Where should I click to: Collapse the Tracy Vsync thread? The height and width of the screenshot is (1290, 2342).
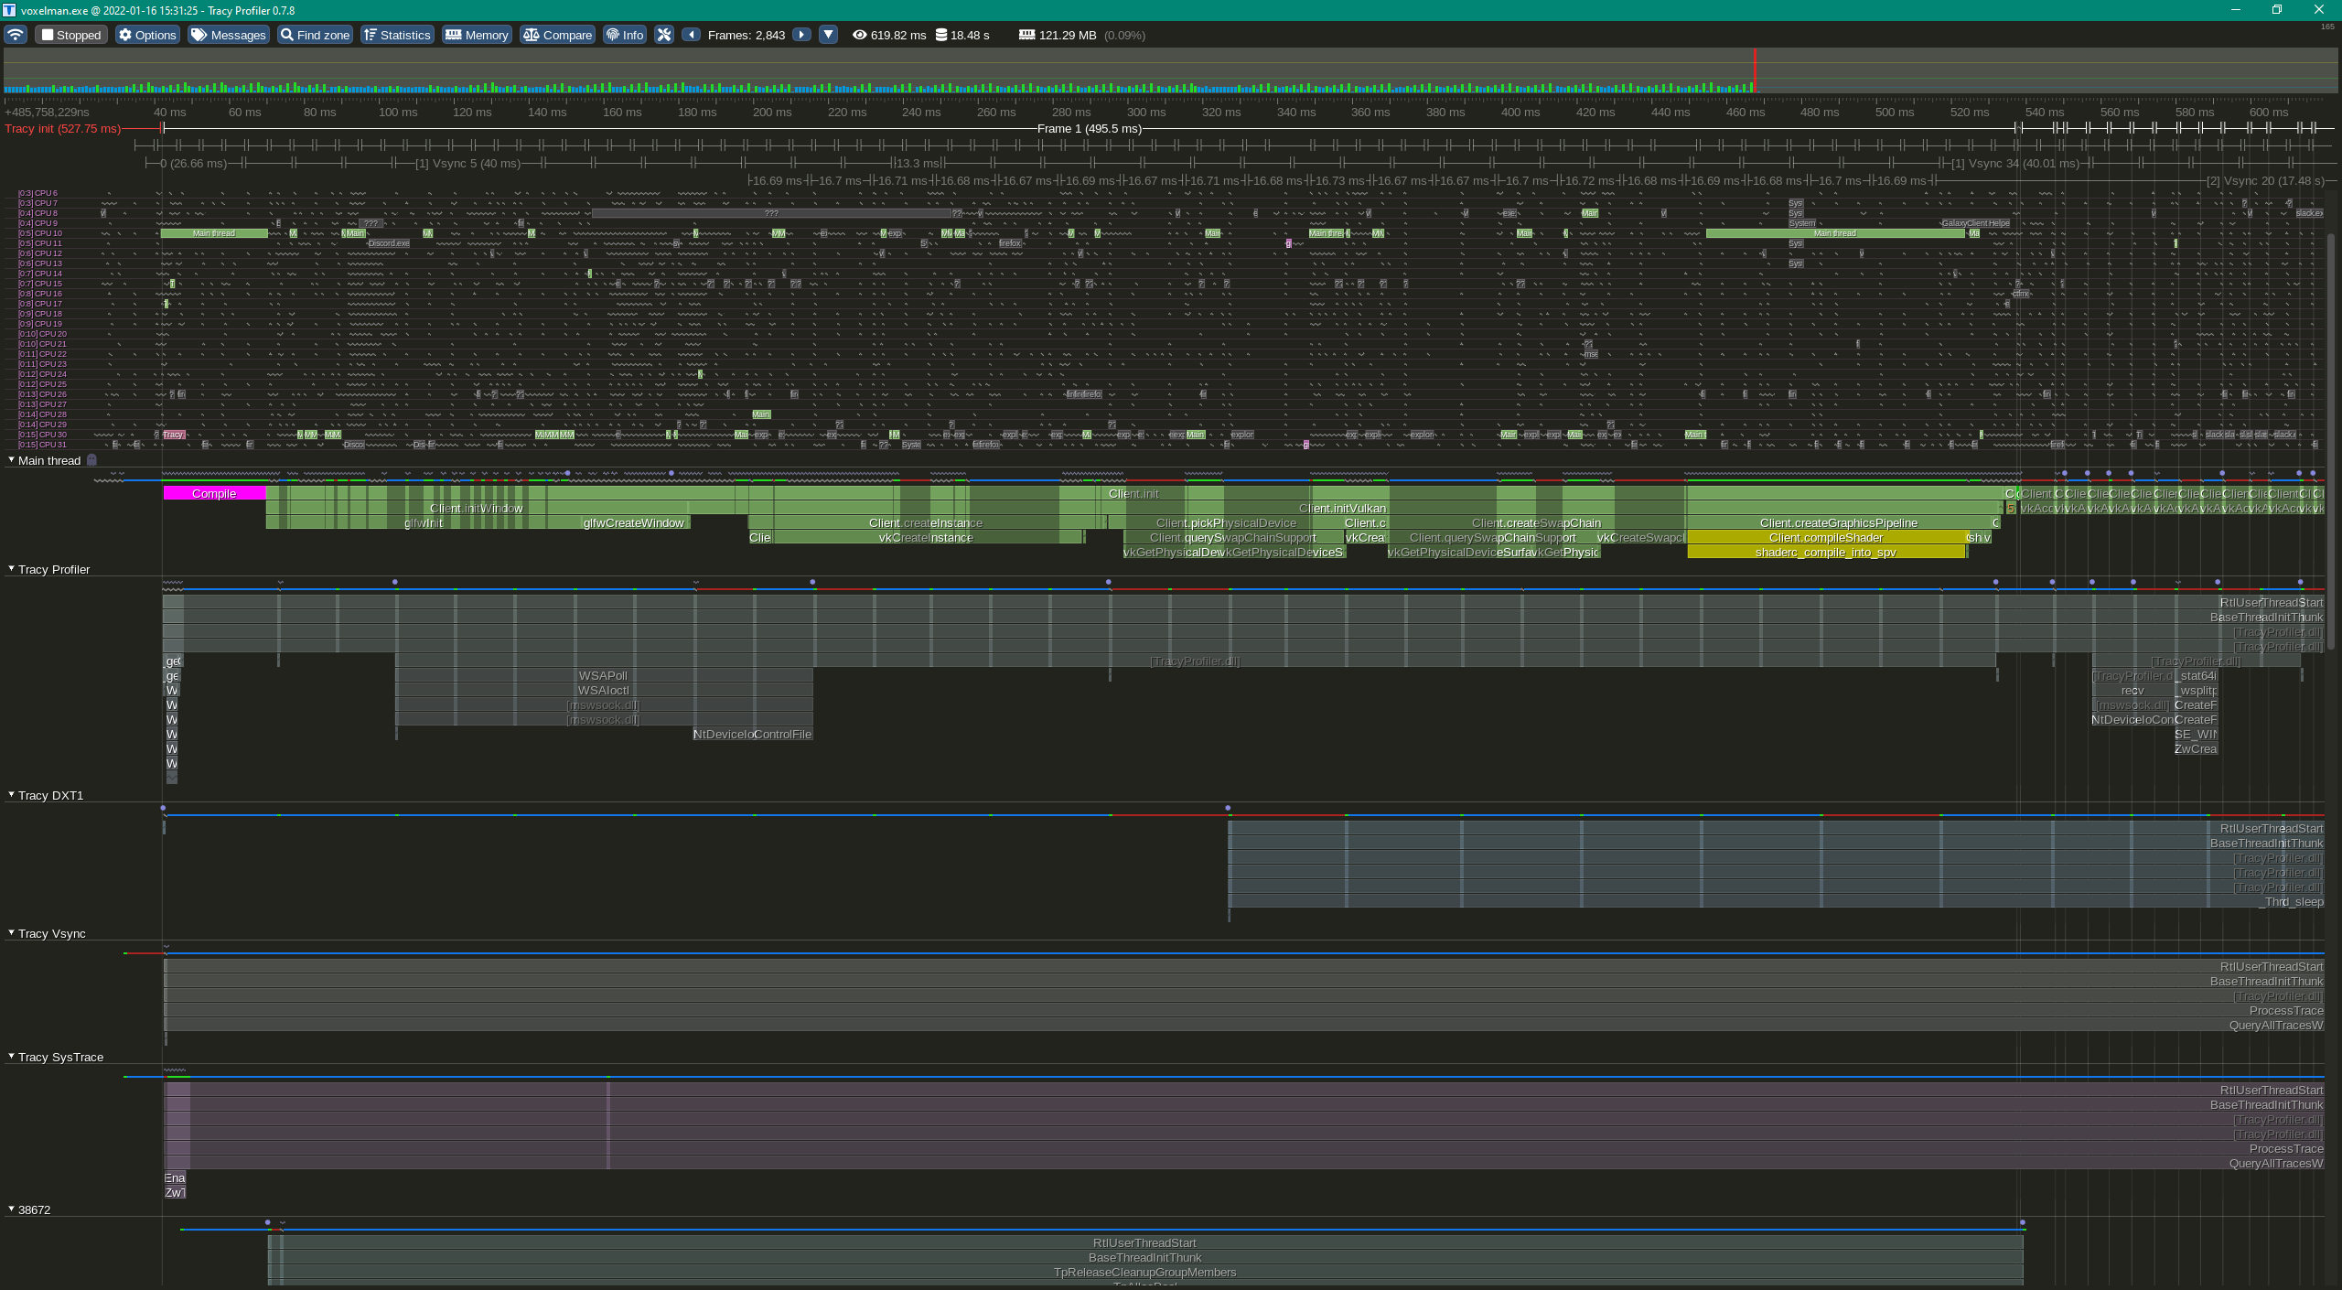11,933
